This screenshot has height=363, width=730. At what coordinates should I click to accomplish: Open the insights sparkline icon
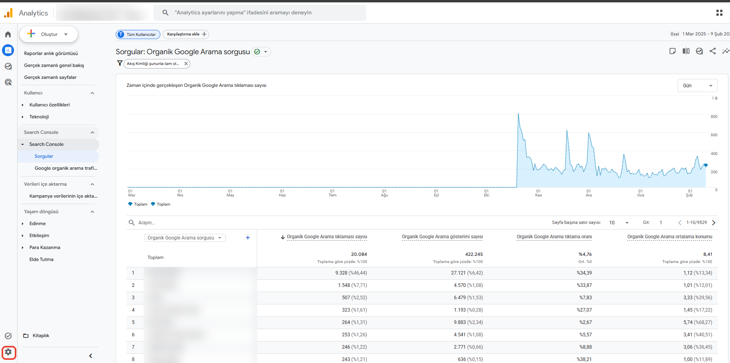pyautogui.click(x=726, y=51)
